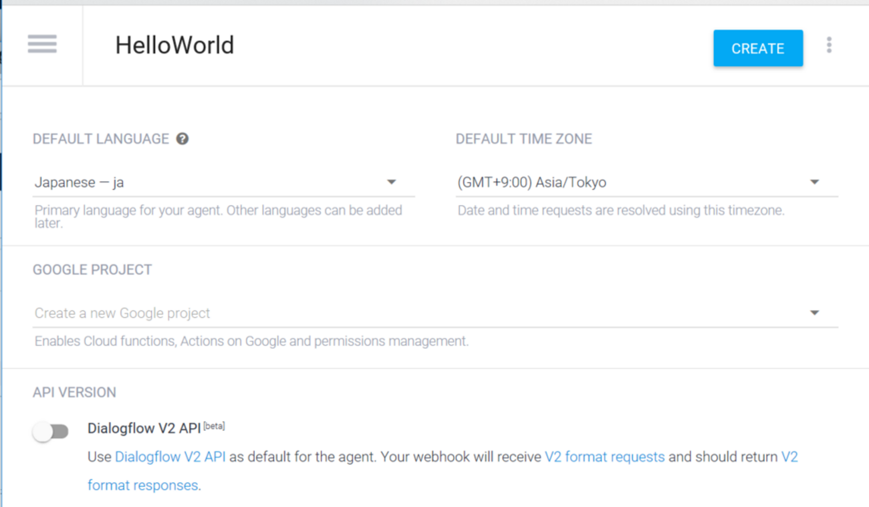Click the GOOGLE PROJECT section heading
869x507 pixels.
coord(92,270)
